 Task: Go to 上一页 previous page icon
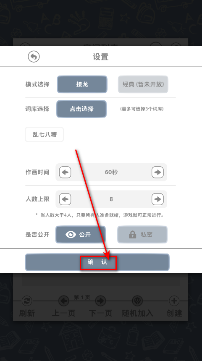[63, 301]
